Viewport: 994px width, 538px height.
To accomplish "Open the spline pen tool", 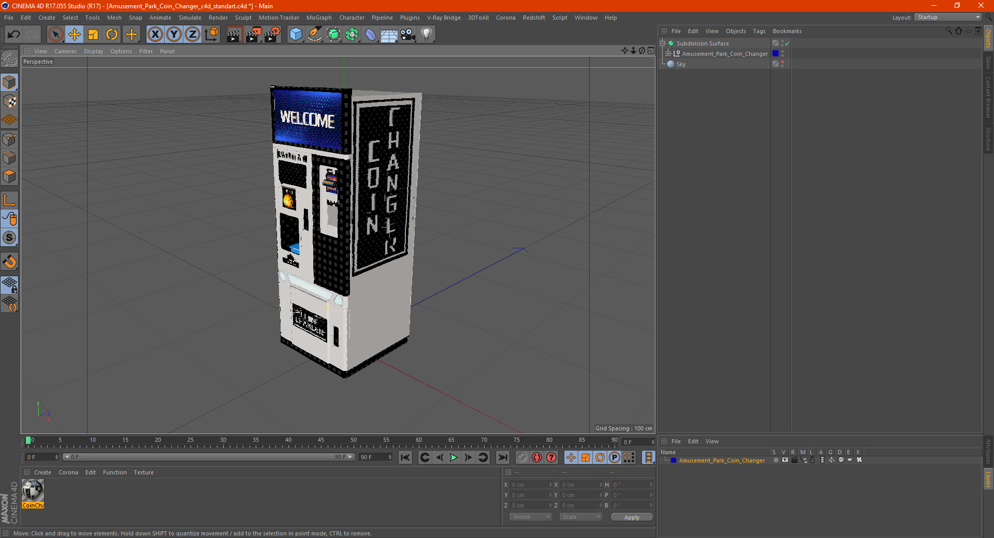I will click(x=315, y=35).
